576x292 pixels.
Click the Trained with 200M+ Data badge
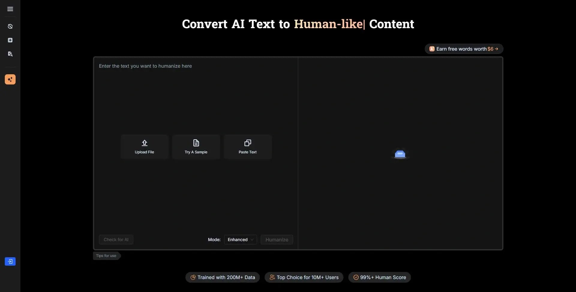coord(223,277)
